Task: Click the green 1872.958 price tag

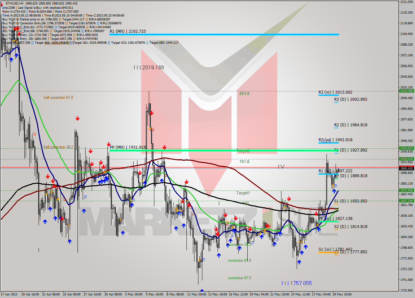Action: pos(406,190)
